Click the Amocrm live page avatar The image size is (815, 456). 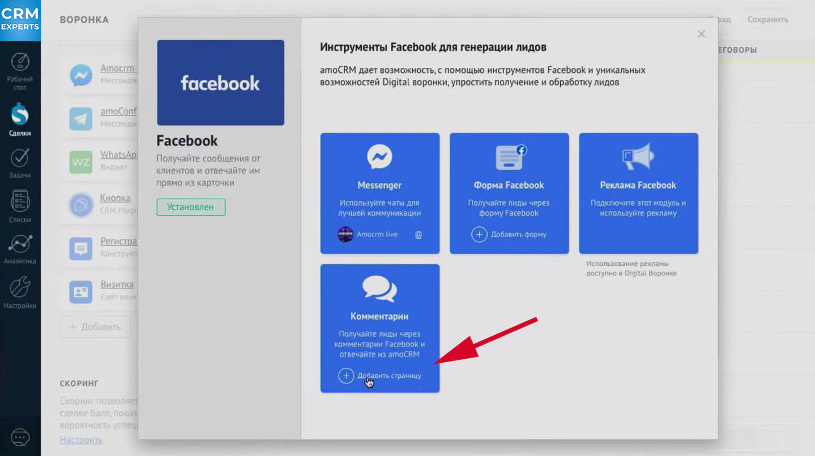[x=345, y=234]
